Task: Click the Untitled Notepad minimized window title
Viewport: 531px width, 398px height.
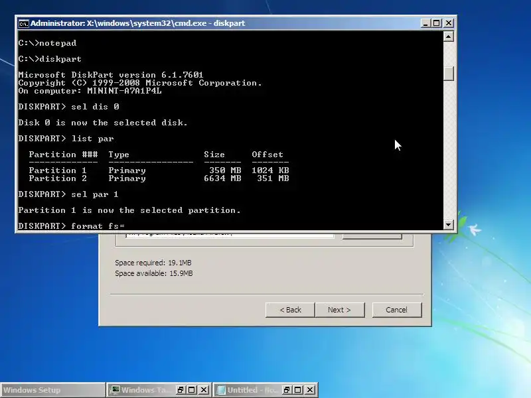Action: pos(252,390)
